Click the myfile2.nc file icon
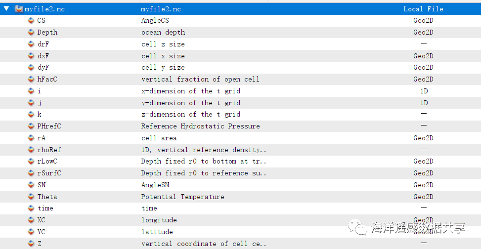This screenshot has height=249, width=481. click(19, 9)
